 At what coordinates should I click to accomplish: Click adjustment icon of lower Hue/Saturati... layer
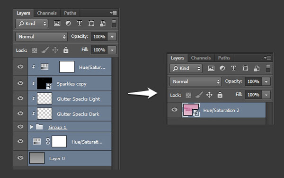coord(37,141)
